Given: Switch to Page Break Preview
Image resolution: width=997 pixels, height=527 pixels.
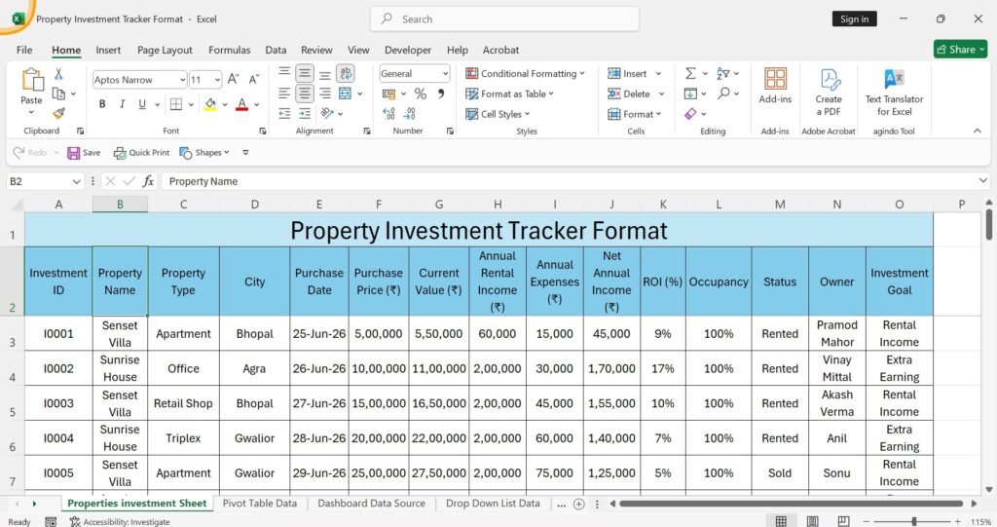Looking at the screenshot, I should [x=844, y=522].
